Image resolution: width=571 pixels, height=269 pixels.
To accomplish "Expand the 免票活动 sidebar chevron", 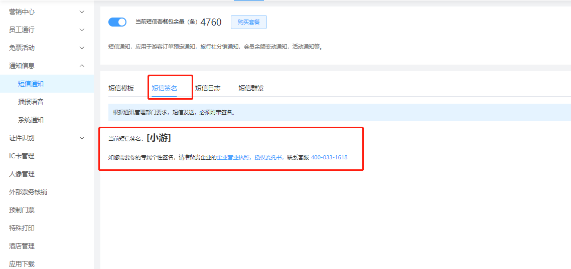I will pos(82,48).
